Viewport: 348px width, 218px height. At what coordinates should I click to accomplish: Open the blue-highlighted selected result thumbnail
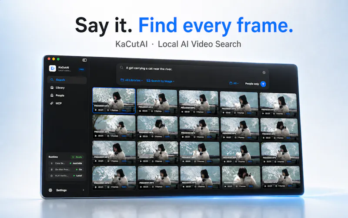point(114,100)
